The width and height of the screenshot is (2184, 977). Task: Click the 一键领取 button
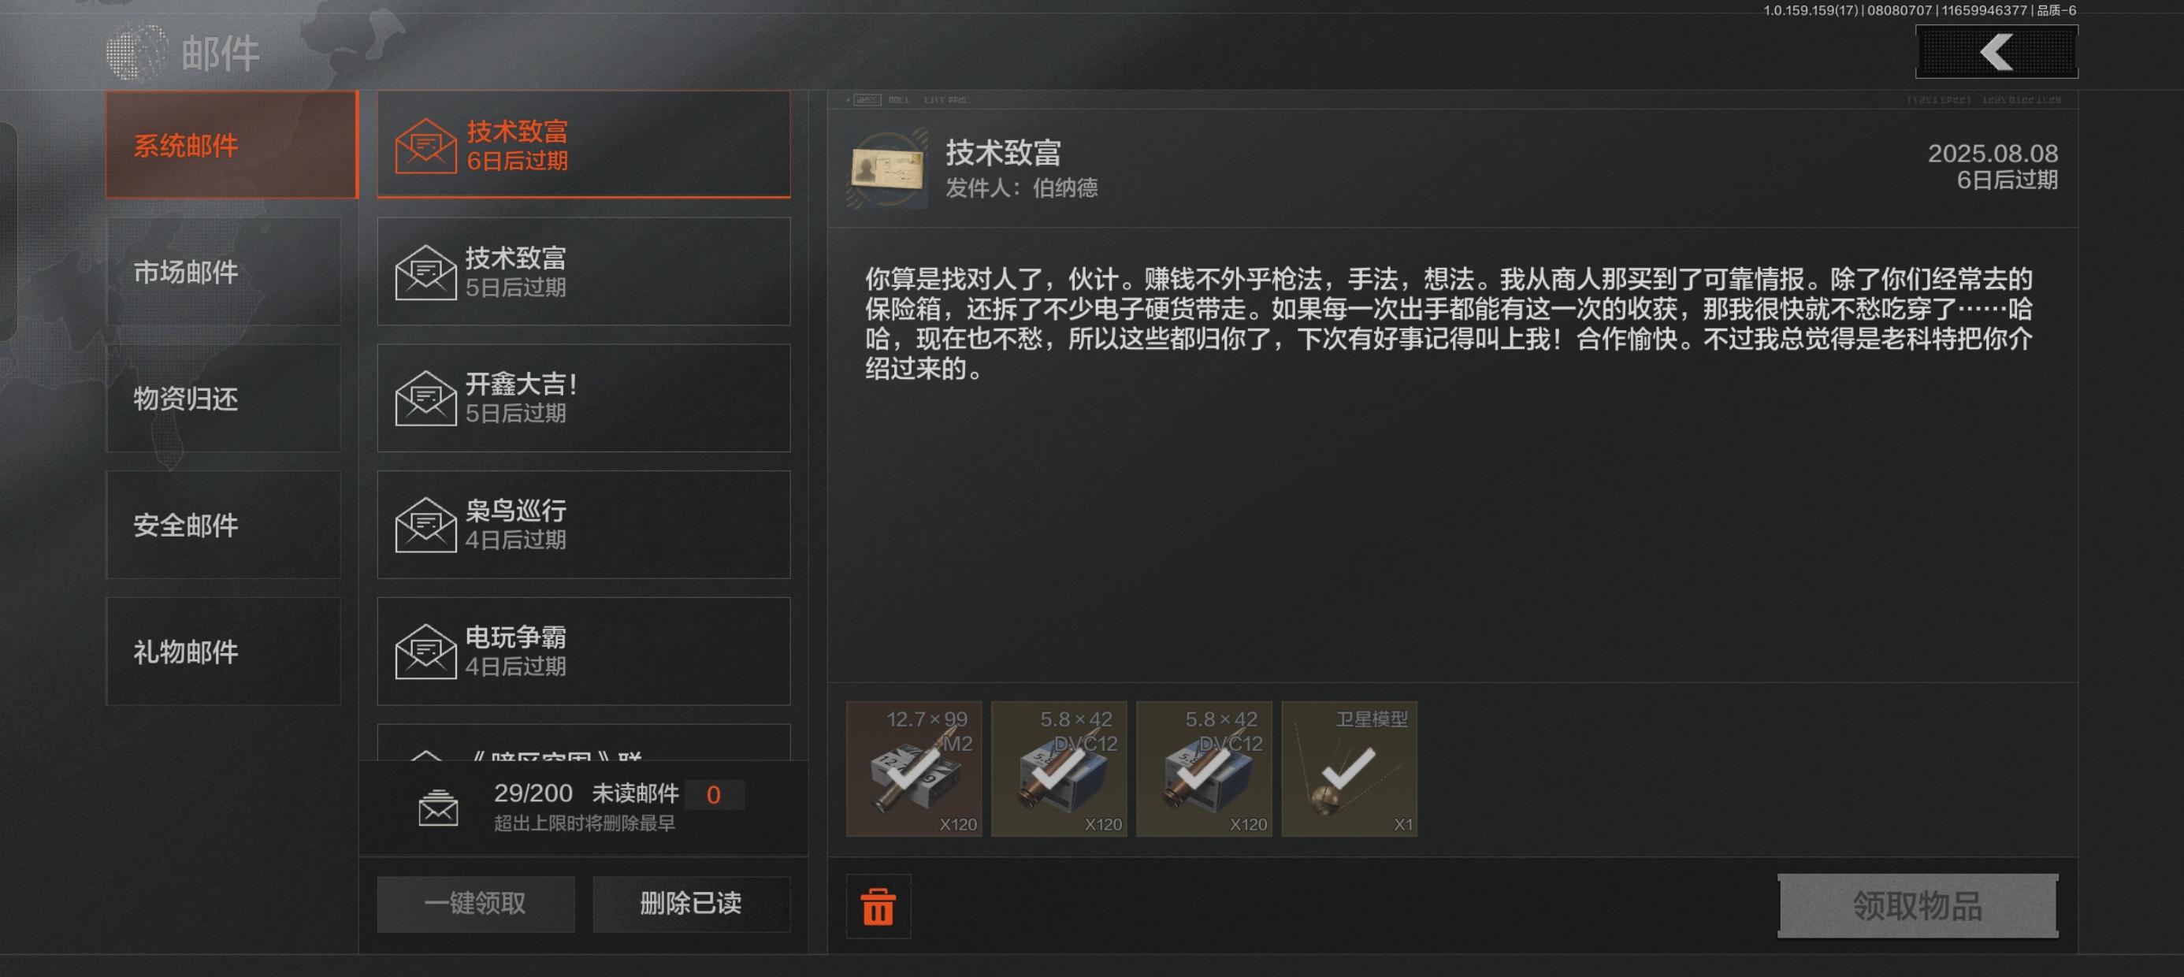tap(476, 904)
